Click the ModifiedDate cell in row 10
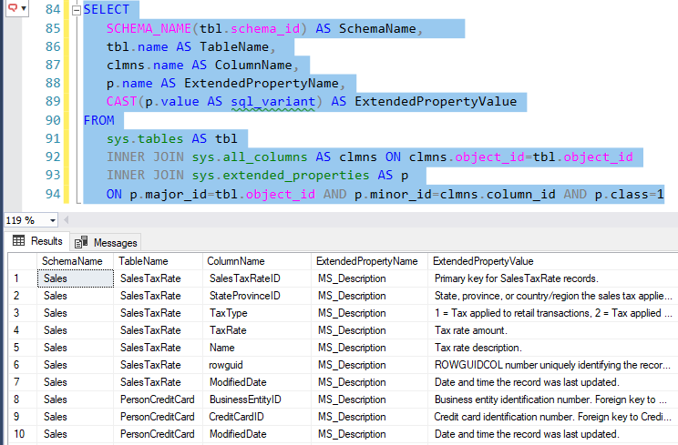The width and height of the screenshot is (678, 445). pyautogui.click(x=256, y=434)
